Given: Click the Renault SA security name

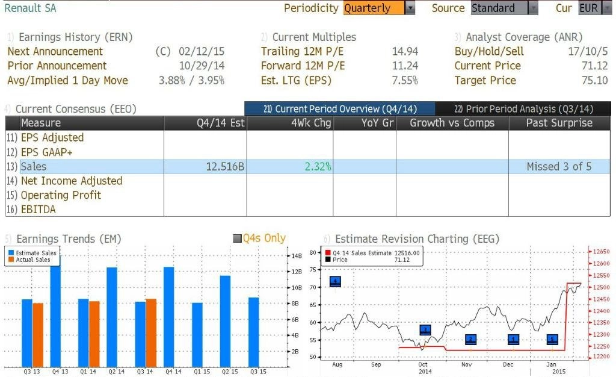Looking at the screenshot, I should (x=30, y=8).
